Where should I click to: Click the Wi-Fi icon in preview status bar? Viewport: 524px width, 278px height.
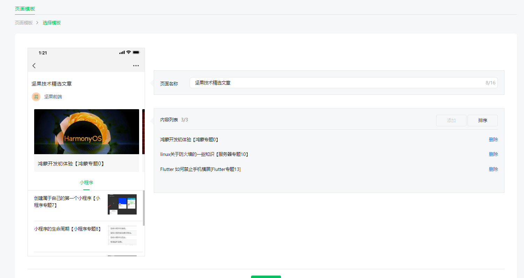[x=128, y=52]
